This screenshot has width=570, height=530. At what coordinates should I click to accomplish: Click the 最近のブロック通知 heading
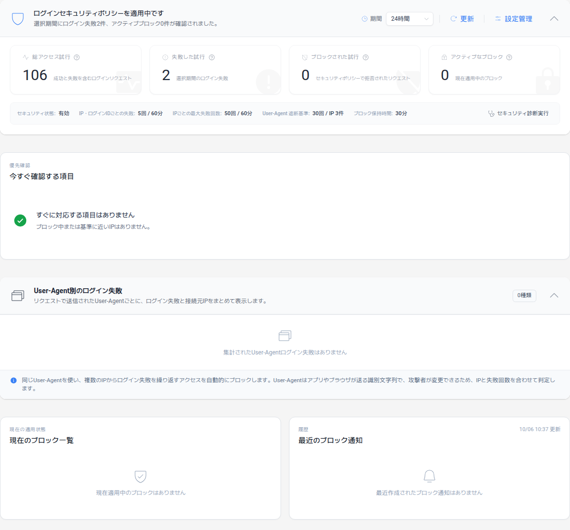tap(331, 441)
